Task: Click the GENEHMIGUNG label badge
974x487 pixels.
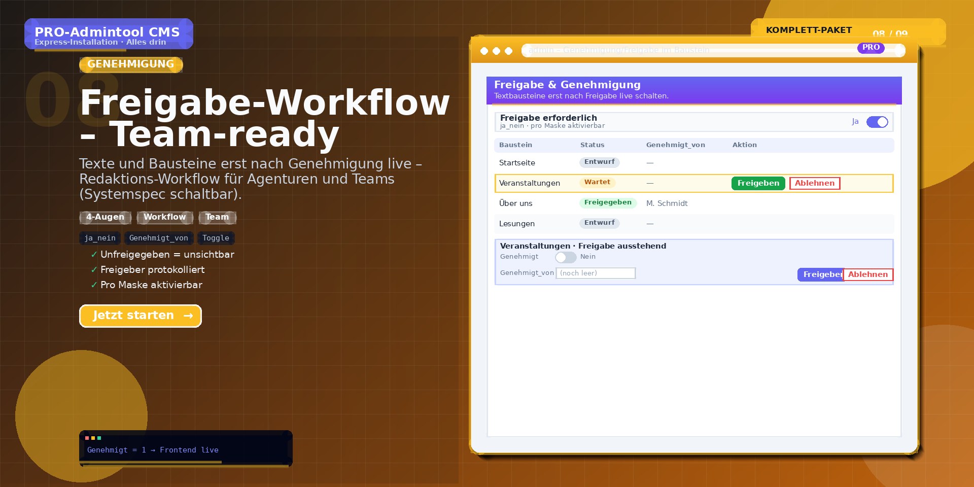Action: [131, 64]
